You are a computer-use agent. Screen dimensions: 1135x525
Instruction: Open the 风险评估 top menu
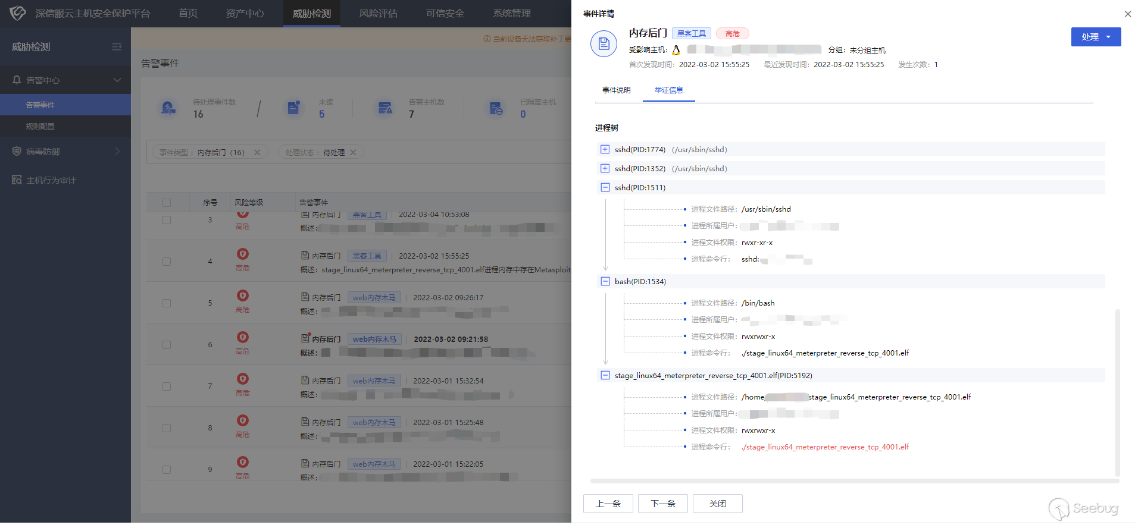(x=378, y=14)
